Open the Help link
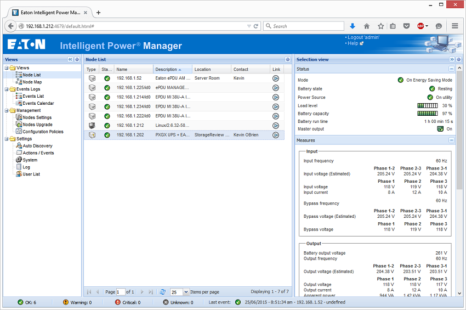This screenshot has height=310, width=466. (x=353, y=43)
